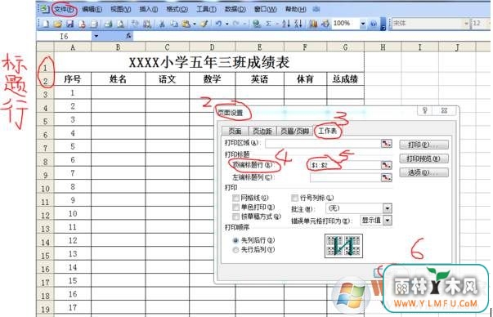
Task: Open the 文件 menu
Action: (x=64, y=10)
